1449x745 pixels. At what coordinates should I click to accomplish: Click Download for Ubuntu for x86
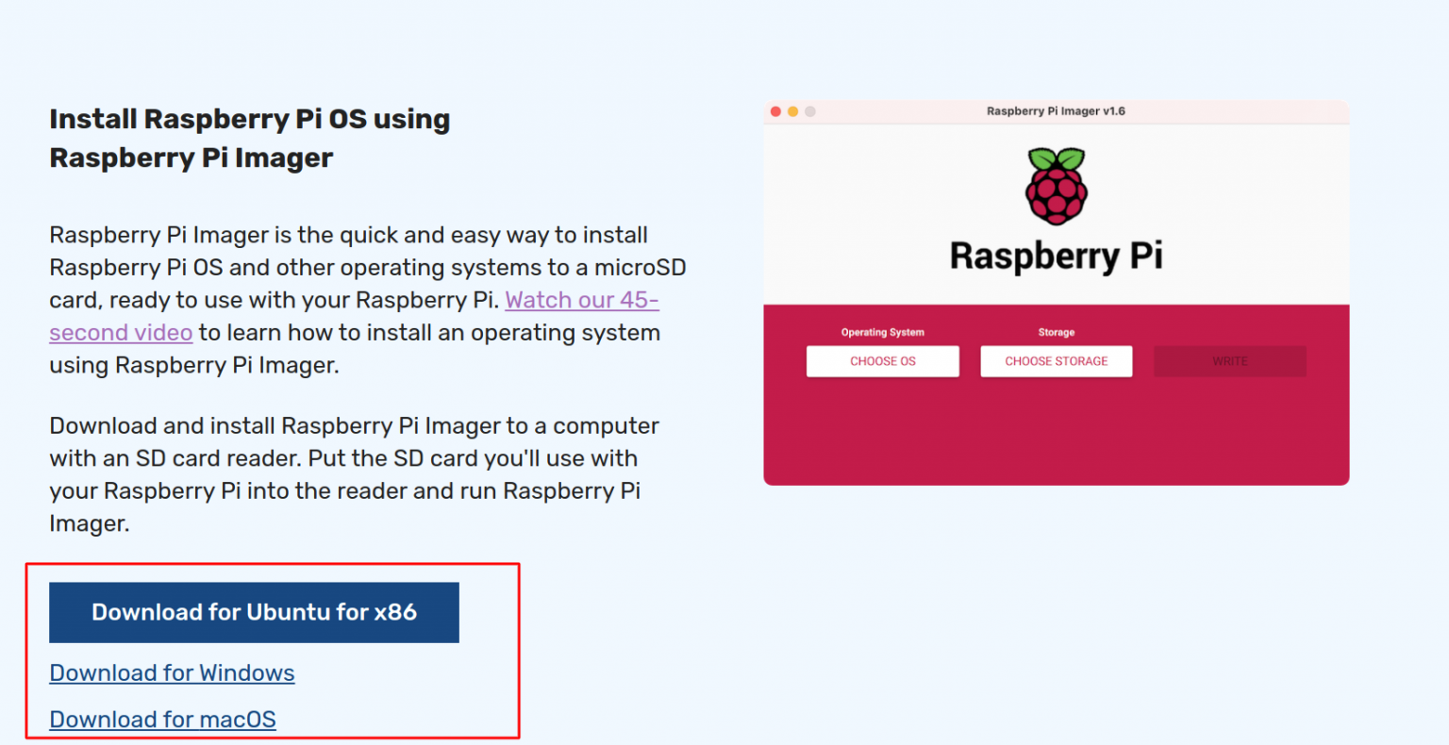[x=254, y=612]
